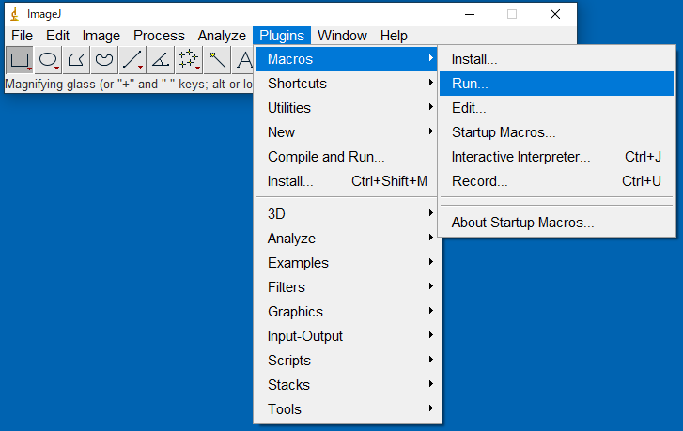Choose Install... with Ctrl+Shift+M shortcut
The height and width of the screenshot is (431, 683).
tap(348, 181)
